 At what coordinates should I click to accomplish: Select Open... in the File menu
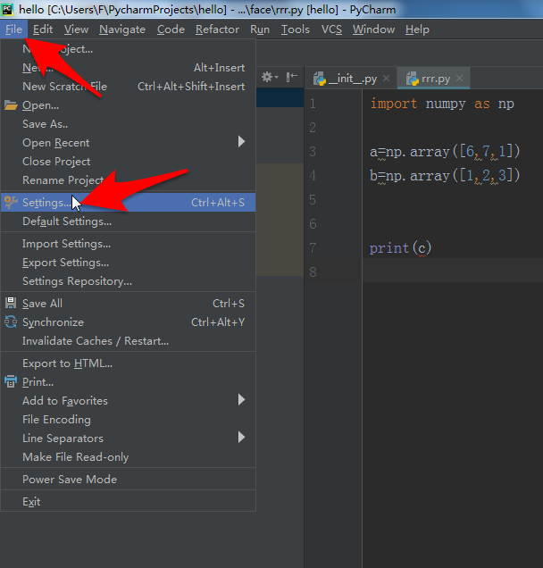click(129, 105)
